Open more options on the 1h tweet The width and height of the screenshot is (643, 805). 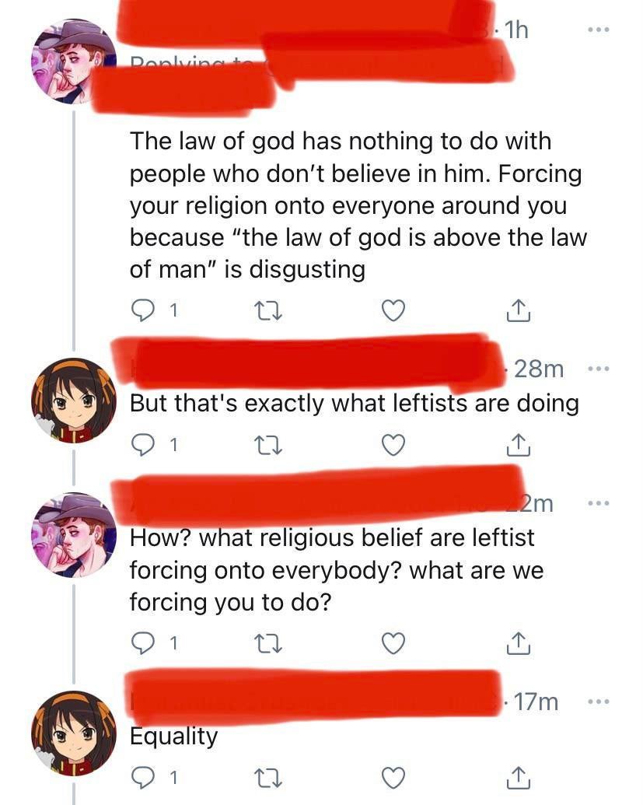click(x=599, y=30)
